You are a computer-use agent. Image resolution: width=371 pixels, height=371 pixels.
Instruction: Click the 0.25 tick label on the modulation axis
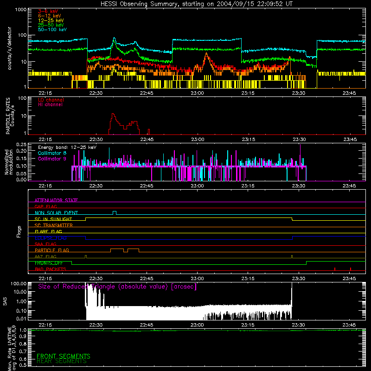(x=21, y=145)
